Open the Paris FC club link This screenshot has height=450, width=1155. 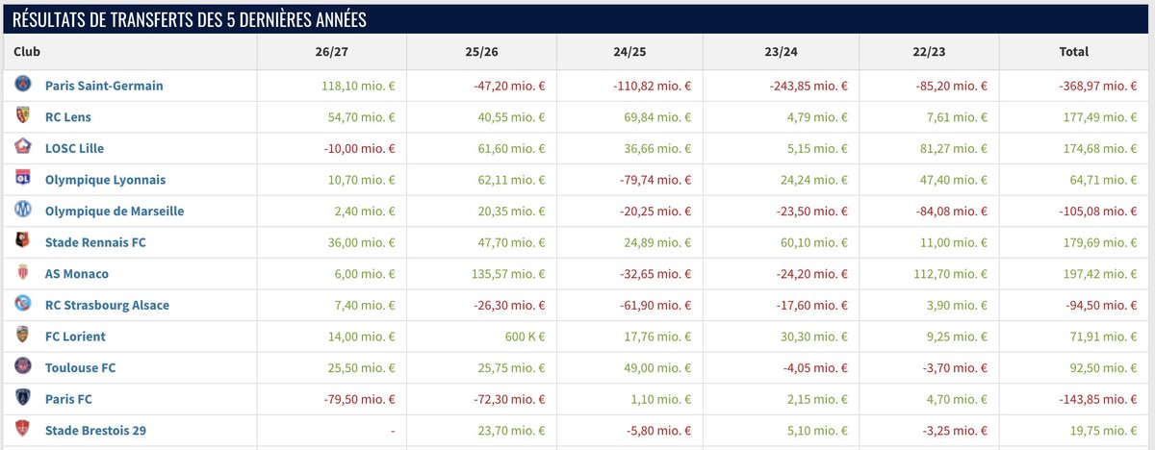[x=68, y=399]
